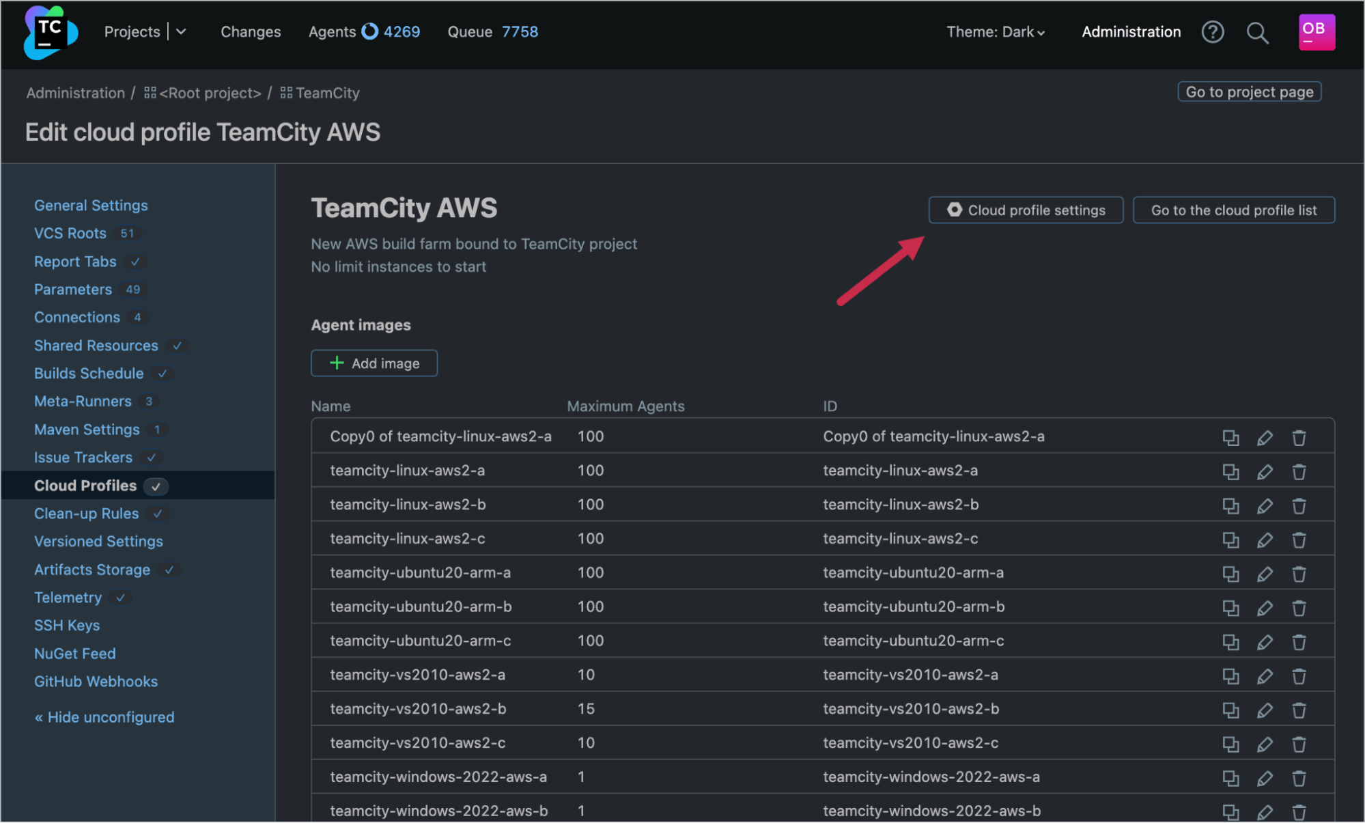Open Shared Resources in sidebar
This screenshot has width=1365, height=823.
[96, 346]
